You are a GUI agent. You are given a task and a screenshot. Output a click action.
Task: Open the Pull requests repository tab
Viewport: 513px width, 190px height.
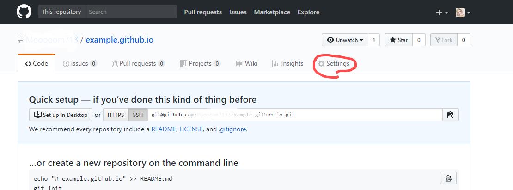point(138,64)
